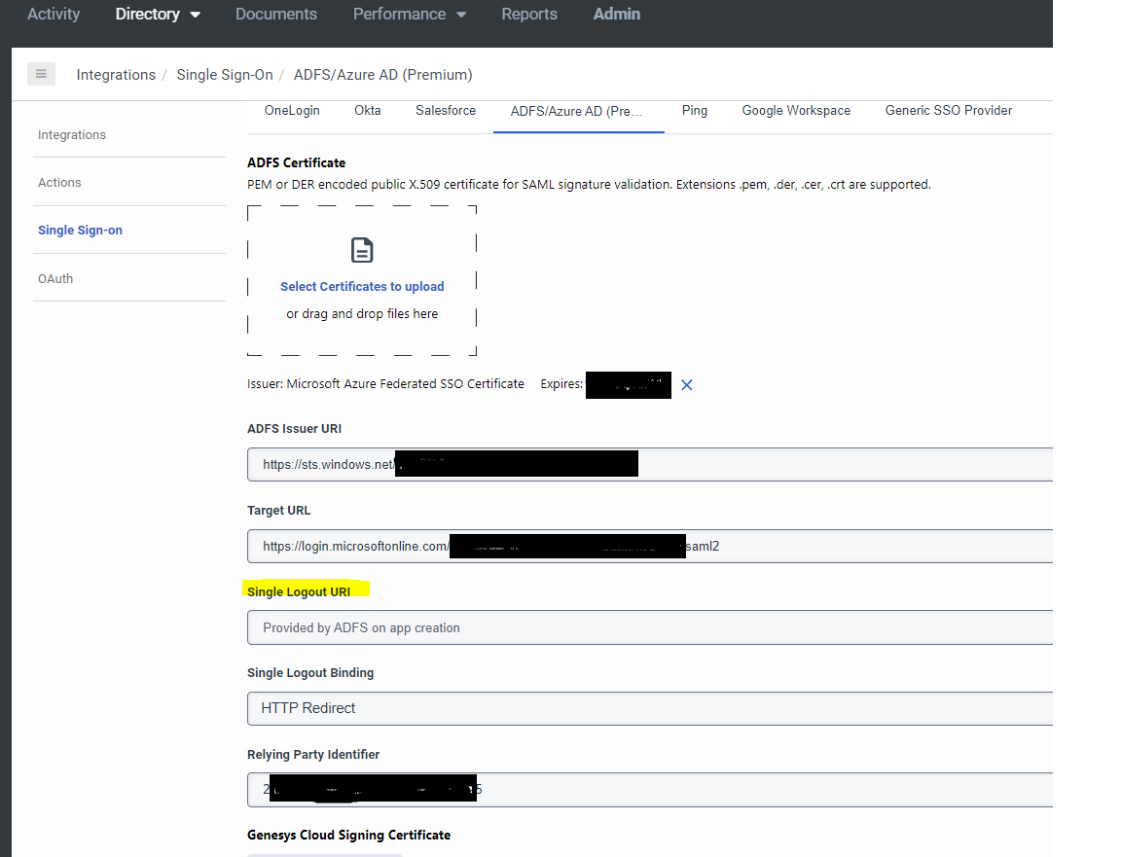This screenshot has width=1122, height=857.
Task: Open the Activity menu
Action: tap(54, 15)
